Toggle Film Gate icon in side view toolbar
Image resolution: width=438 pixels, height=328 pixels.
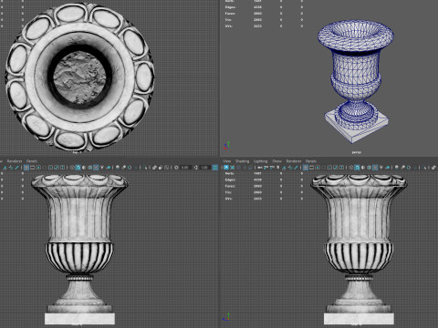tap(311, 168)
